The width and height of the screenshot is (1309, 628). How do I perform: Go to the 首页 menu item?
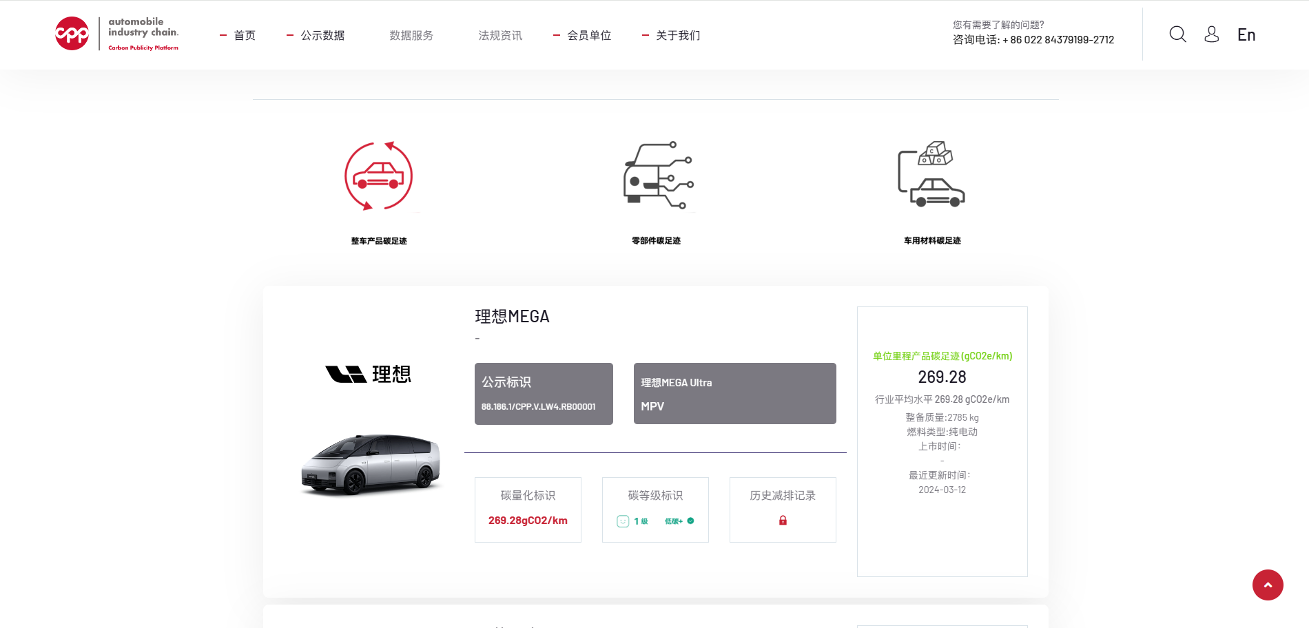coord(244,36)
